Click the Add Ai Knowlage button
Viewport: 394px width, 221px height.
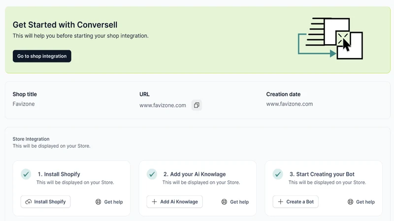[175, 202]
